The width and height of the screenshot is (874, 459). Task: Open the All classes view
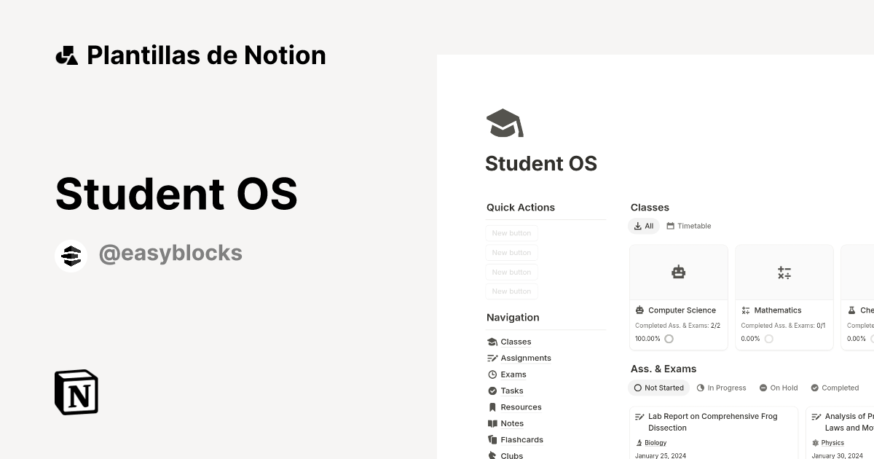pos(644,226)
